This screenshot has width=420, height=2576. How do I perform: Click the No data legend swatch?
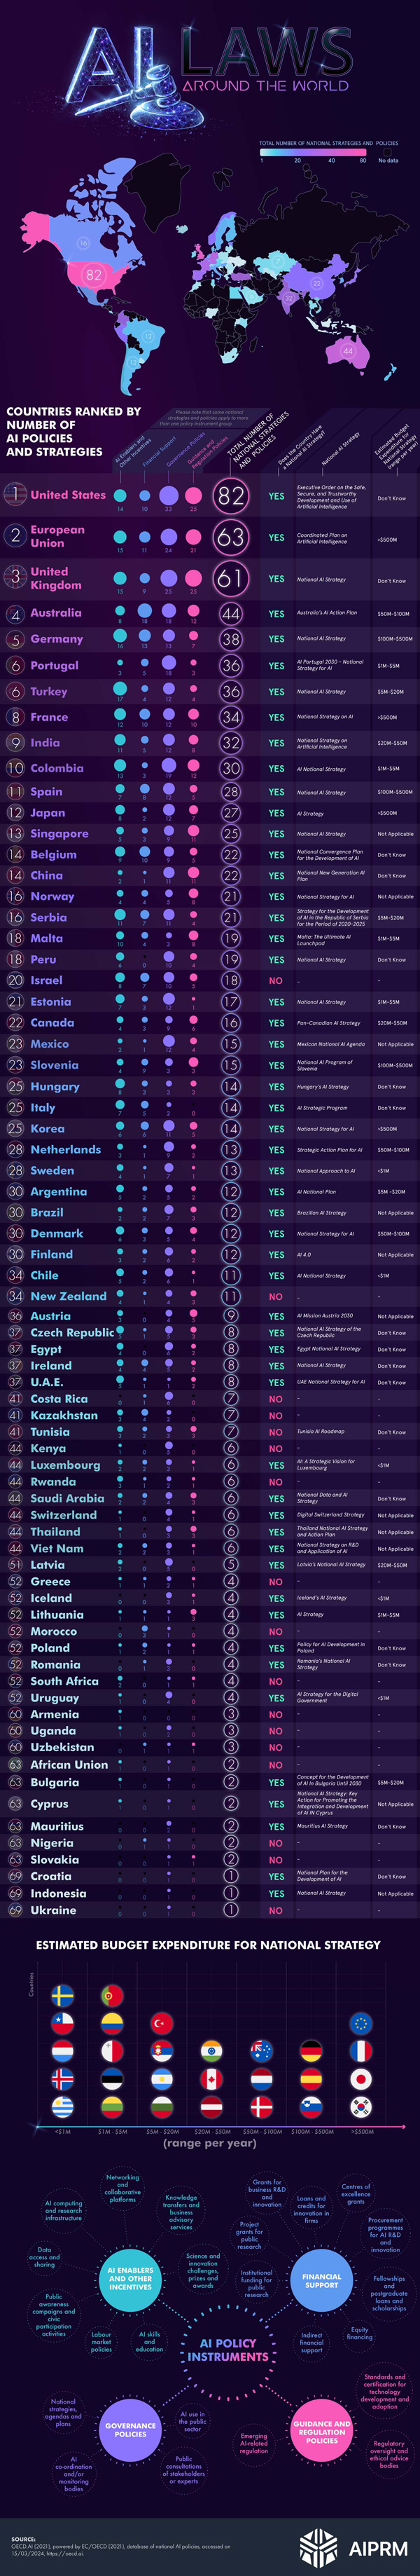click(x=387, y=153)
